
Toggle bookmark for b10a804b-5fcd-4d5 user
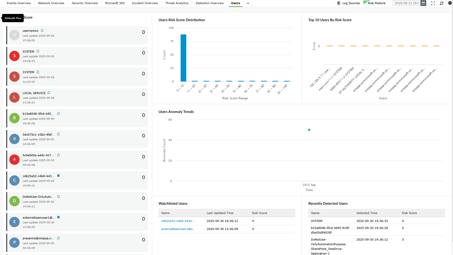(x=59, y=114)
